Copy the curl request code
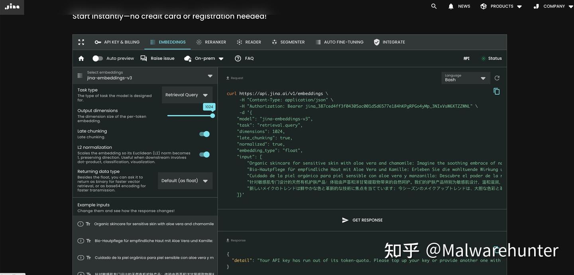 (x=497, y=92)
